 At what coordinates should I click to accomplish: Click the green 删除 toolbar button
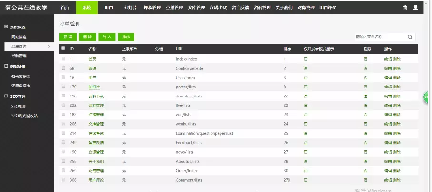[x=87, y=37]
